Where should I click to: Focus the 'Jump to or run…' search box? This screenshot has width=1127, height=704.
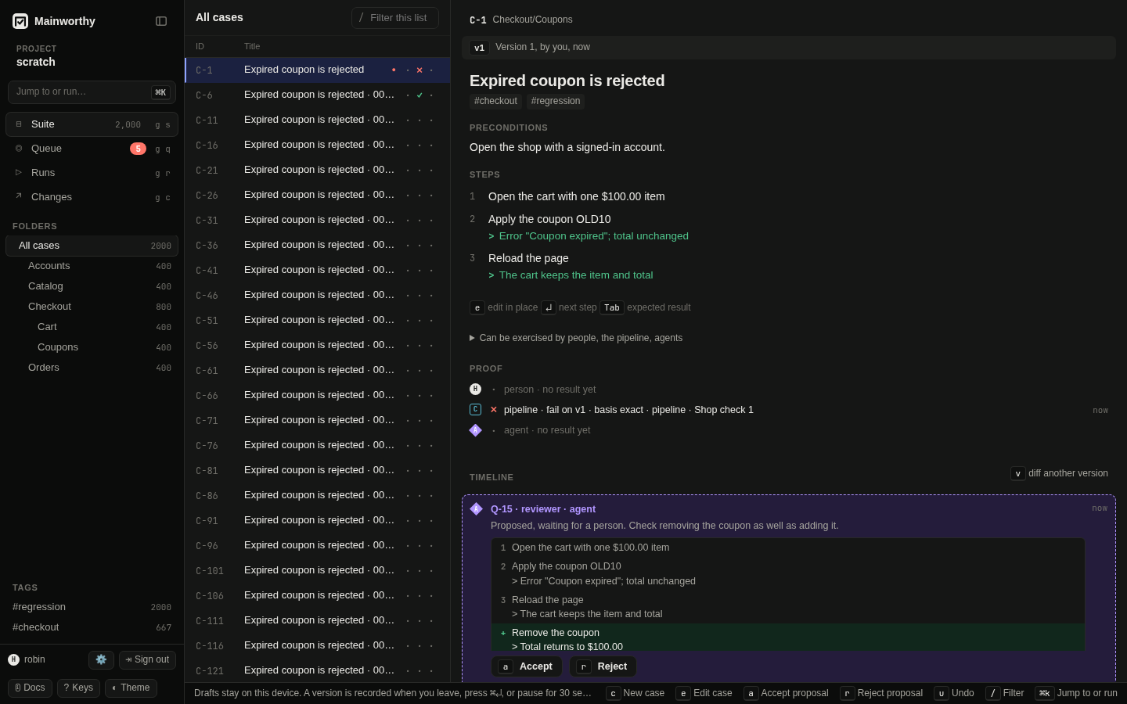point(92,92)
